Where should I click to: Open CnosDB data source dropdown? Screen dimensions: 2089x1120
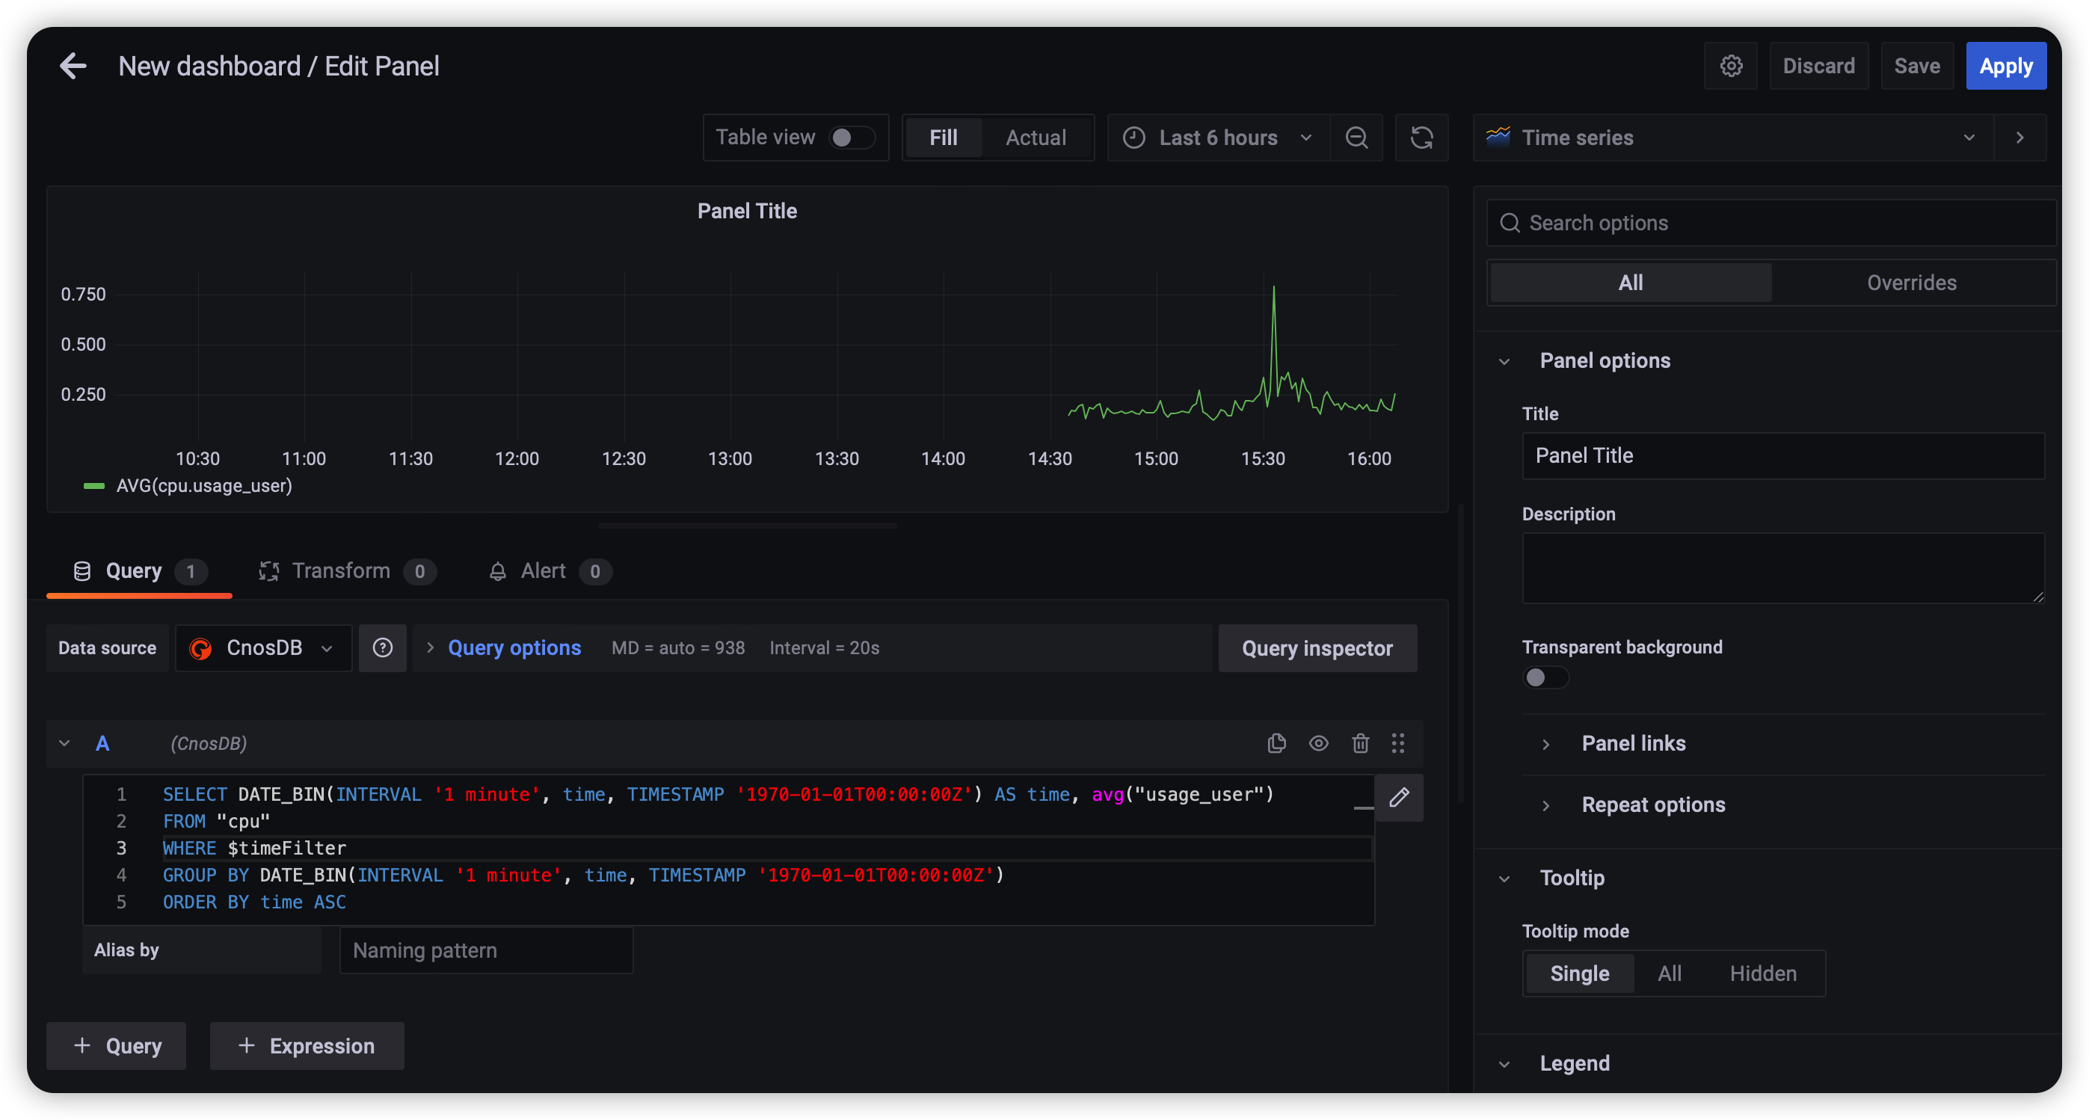(264, 648)
